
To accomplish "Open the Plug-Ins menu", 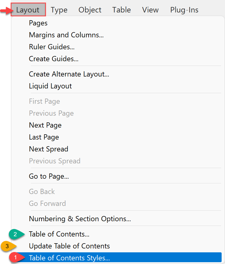I will [184, 10].
